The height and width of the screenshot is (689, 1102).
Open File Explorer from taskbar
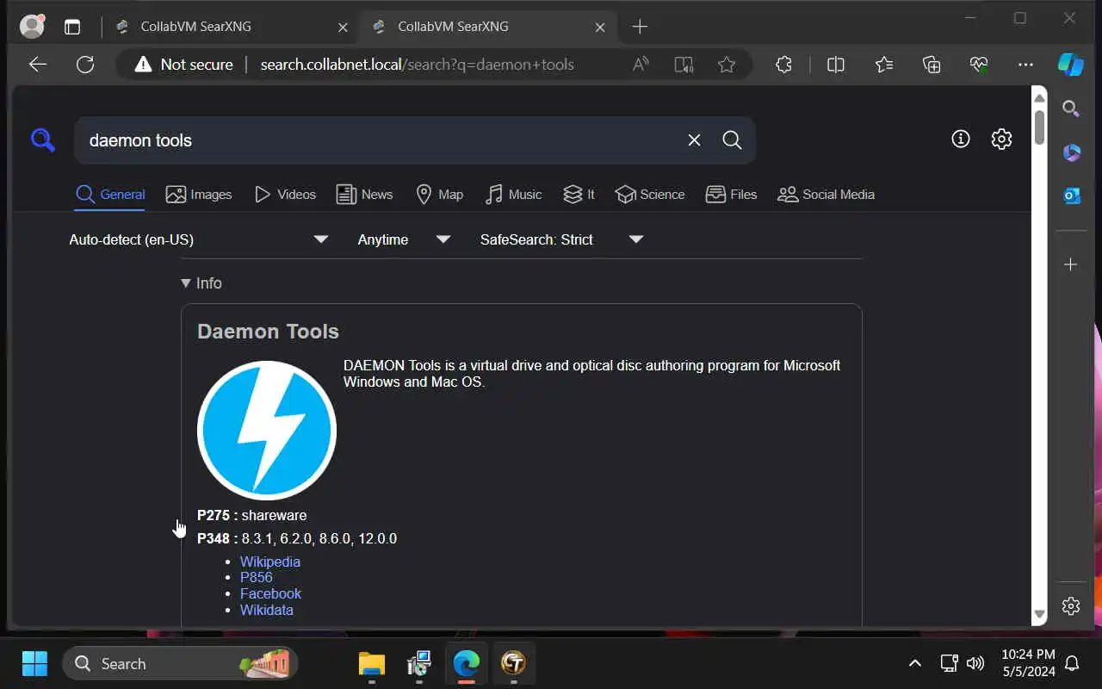pyautogui.click(x=372, y=663)
